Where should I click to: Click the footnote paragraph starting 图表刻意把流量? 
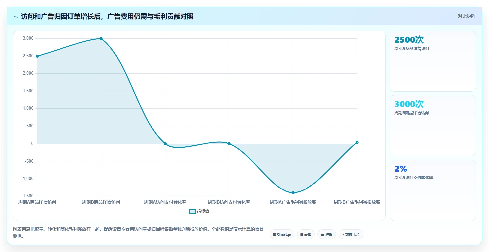(x=138, y=233)
